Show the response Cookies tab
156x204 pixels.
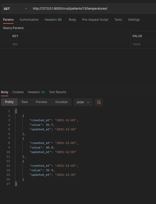[18, 92]
